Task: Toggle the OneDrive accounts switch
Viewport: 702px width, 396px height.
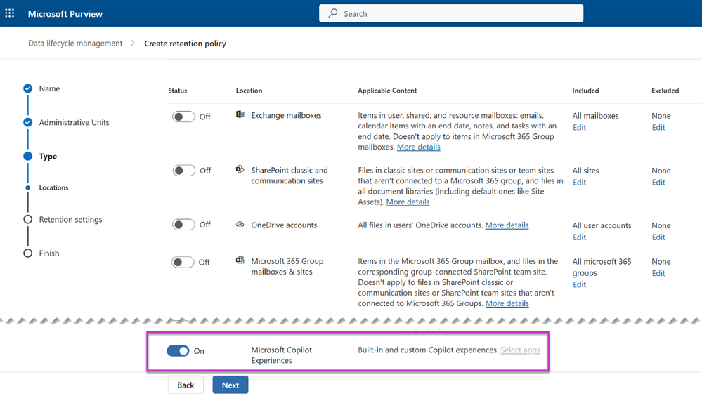Action: 183,225
